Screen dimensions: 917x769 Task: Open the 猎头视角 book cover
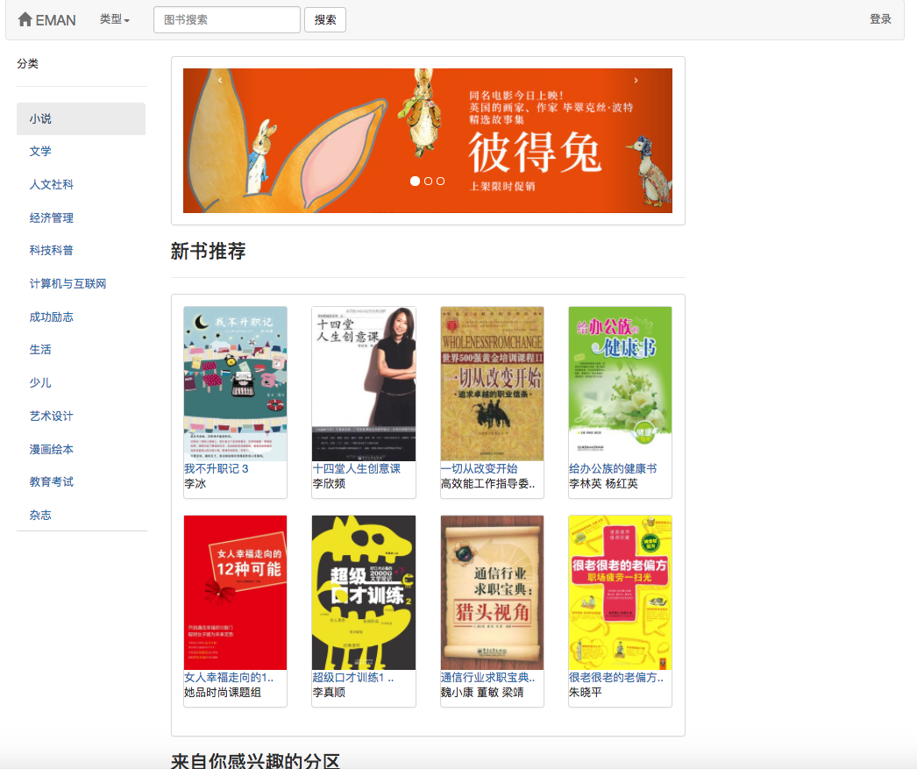coord(492,593)
